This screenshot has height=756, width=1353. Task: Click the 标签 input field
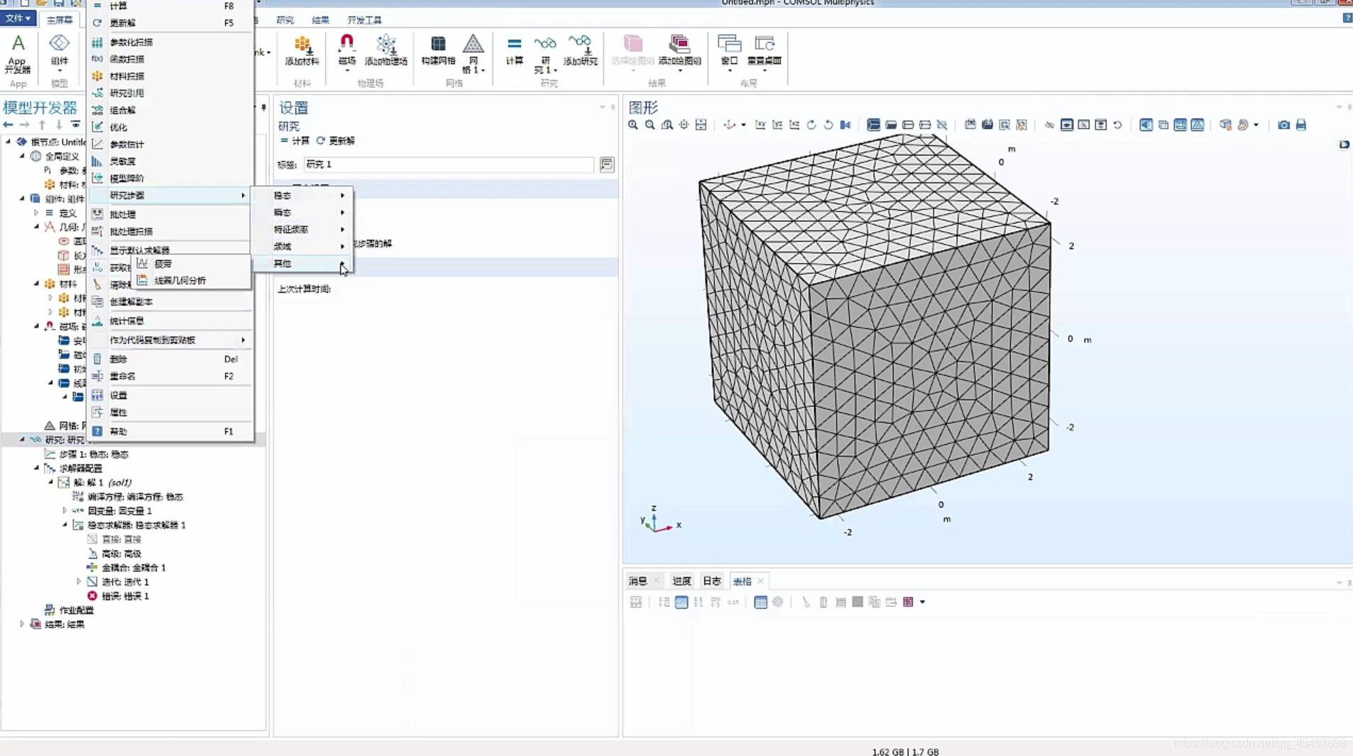coord(449,165)
